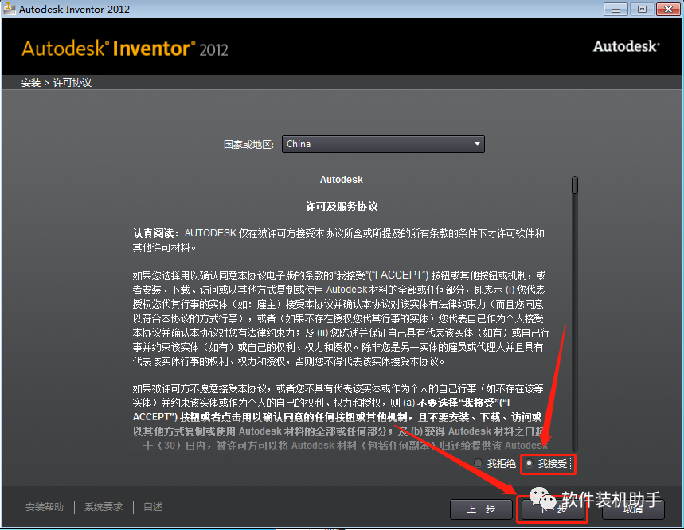
Task: Click the Autodesk Inventor 2012 logo
Action: click(x=125, y=49)
